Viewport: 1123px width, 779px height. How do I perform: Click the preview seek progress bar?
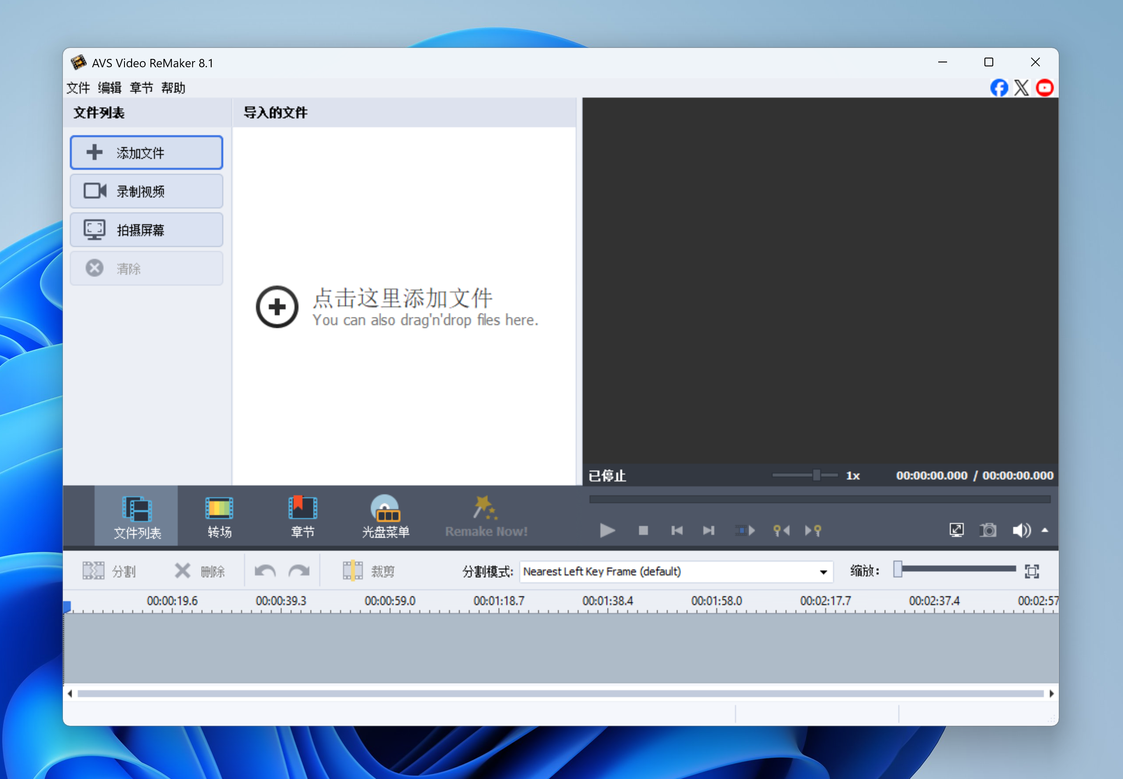tap(820, 499)
